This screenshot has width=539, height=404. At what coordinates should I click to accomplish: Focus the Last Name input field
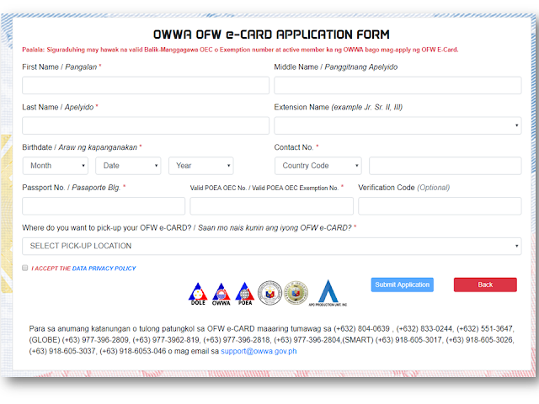click(x=146, y=125)
